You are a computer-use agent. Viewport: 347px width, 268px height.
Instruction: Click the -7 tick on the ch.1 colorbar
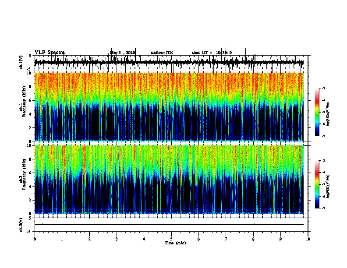click(x=323, y=136)
